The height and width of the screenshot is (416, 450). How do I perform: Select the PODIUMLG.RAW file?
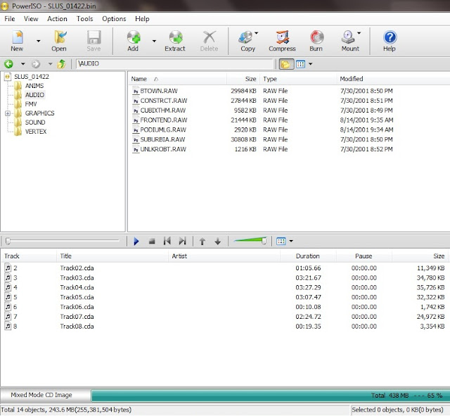click(163, 130)
